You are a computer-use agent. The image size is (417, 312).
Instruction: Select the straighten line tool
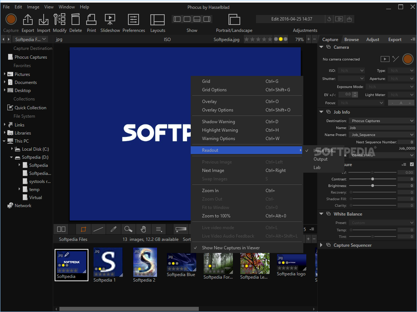click(x=98, y=229)
